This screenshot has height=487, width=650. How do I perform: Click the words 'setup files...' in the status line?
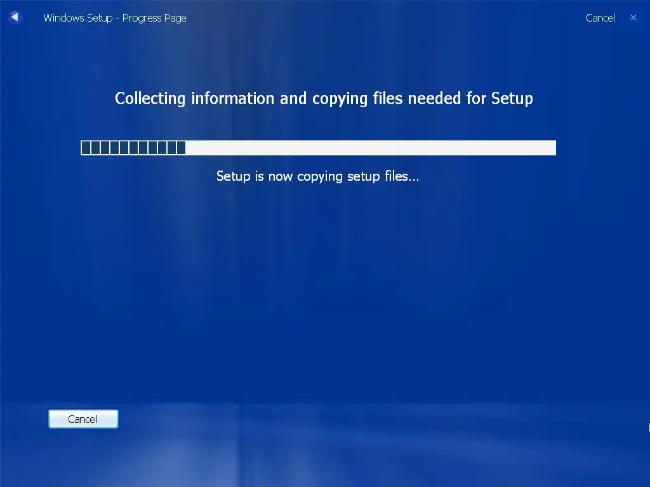tap(383, 177)
